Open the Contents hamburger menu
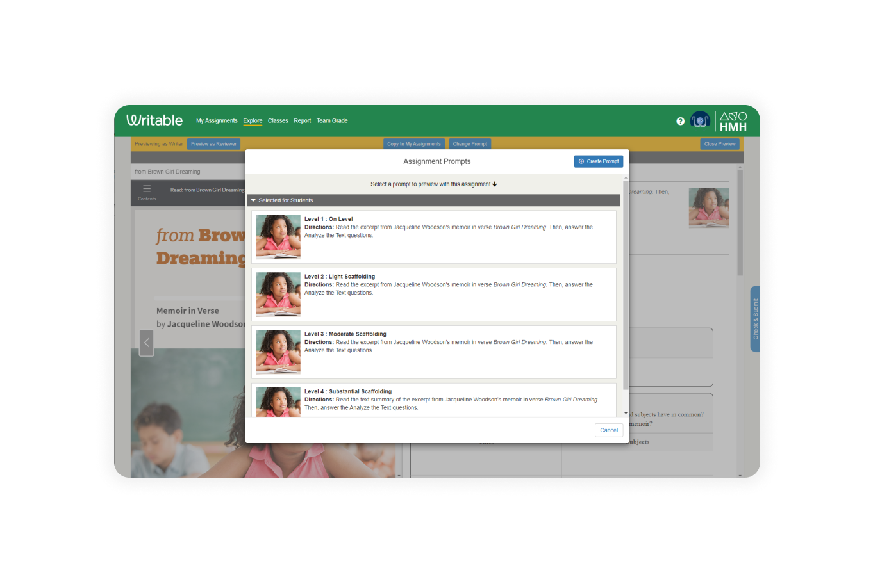873x584 pixels. 147,188
